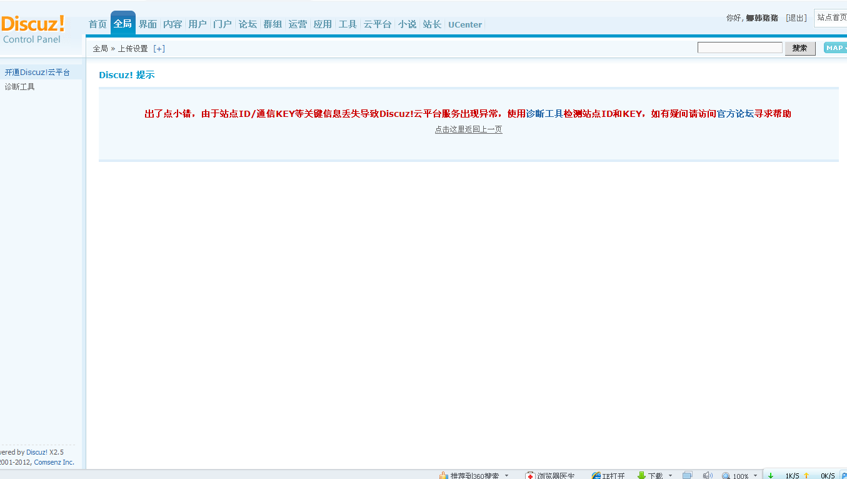Image resolution: width=847 pixels, height=479 pixels.
Task: Select the 小说 tab
Action: tap(407, 24)
